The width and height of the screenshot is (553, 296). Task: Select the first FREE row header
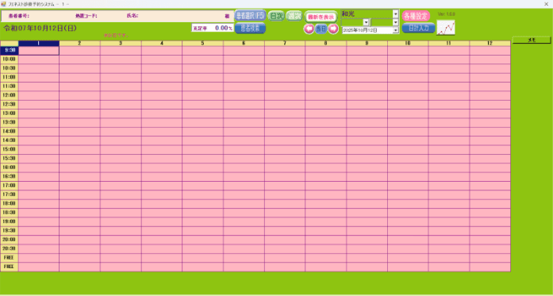[x=10, y=258]
